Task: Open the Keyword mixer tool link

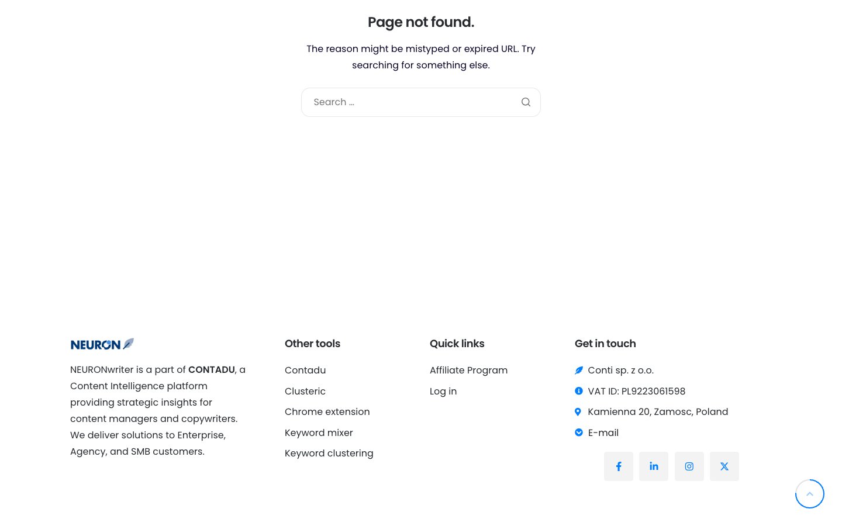Action: [319, 432]
